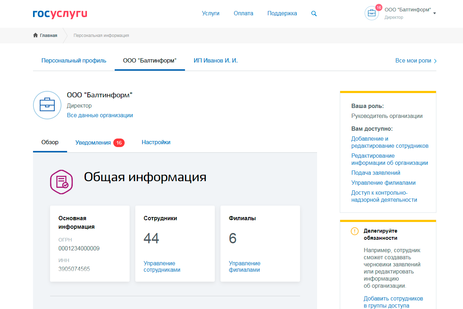Click the briefcase avatar in the header
This screenshot has width=463, height=309.
tap(371, 13)
